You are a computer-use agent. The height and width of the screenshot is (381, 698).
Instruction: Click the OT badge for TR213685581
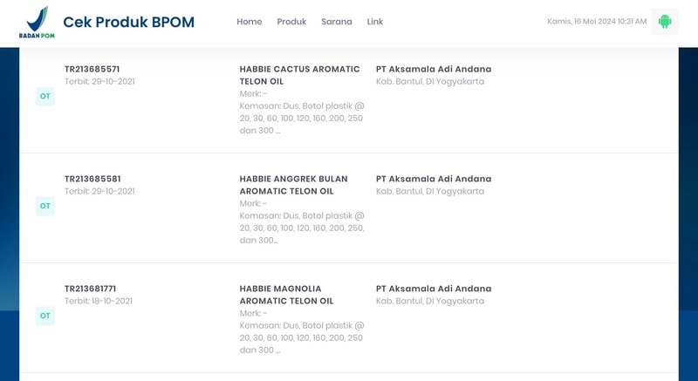45,207
